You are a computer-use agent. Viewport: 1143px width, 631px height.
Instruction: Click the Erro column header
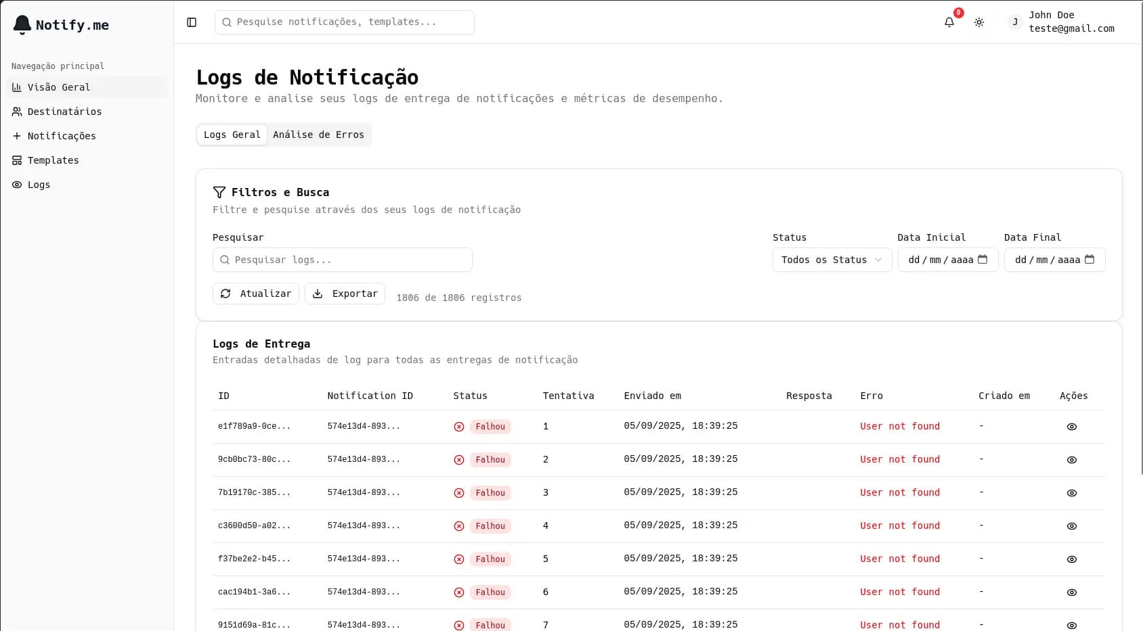tap(871, 396)
